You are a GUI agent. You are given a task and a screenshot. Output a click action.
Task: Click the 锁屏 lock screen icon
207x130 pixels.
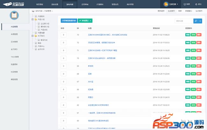click(x=185, y=4)
